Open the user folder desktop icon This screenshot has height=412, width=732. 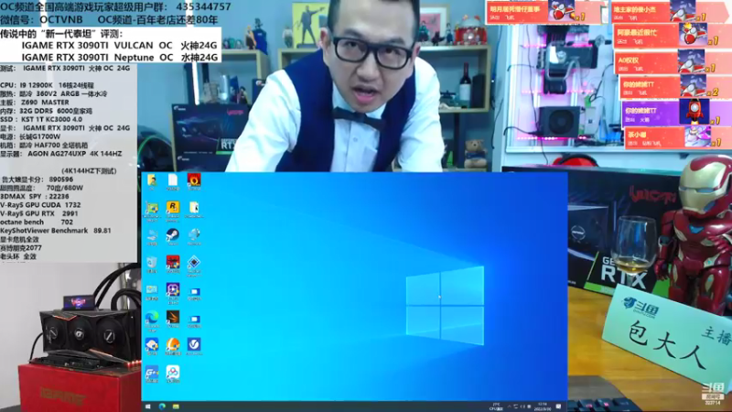coord(152,181)
